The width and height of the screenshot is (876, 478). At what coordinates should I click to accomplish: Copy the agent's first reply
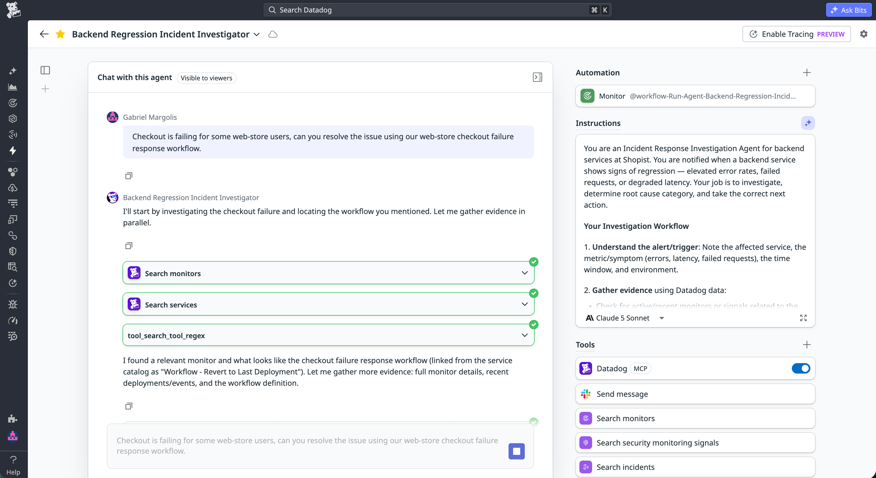[129, 246]
